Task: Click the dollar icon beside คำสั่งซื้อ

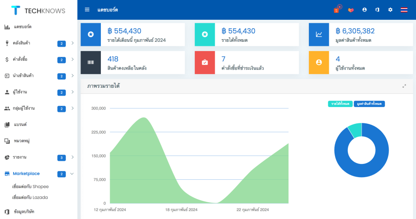Action: [x=7, y=59]
